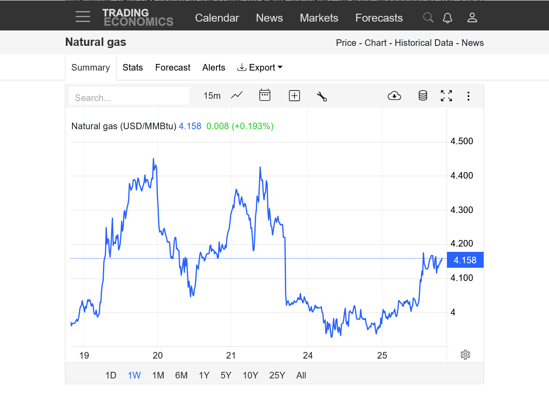Click the search magnifier icon in header
This screenshot has height=393, width=549.
428,18
